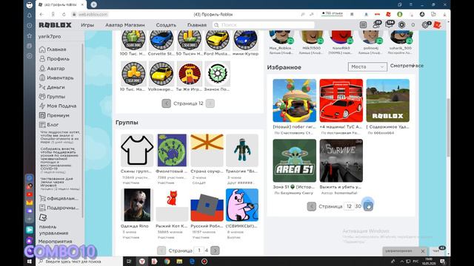This screenshot has height=266, width=474.
Task: Open the messages icon in the header
Action: tap(390, 24)
